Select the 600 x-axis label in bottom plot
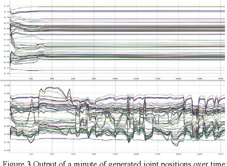The height and width of the screenshot is (166, 227). click(x=73, y=154)
